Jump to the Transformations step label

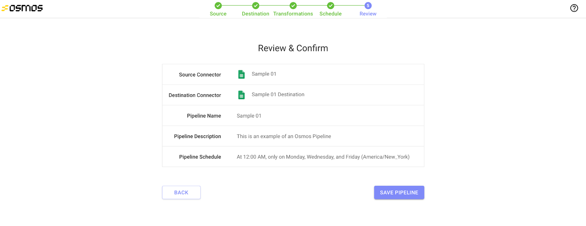point(293,14)
